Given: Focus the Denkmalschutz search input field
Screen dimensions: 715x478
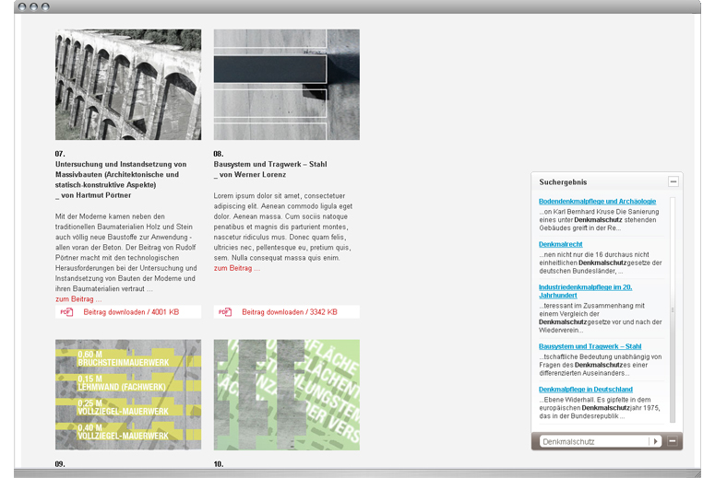Looking at the screenshot, I should [594, 441].
